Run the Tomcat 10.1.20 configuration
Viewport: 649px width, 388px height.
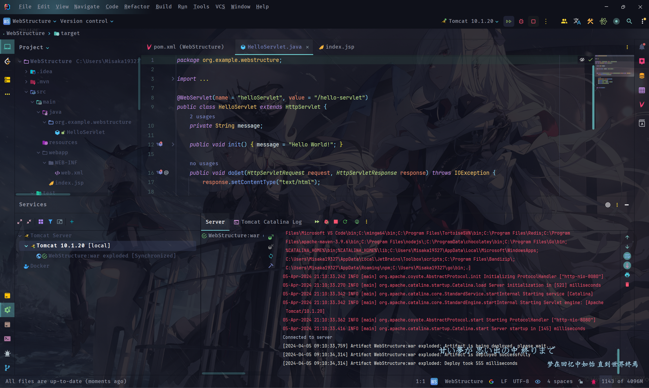(509, 21)
